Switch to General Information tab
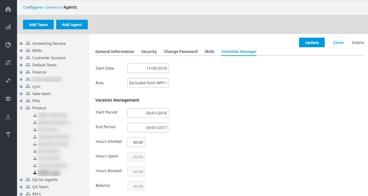The width and height of the screenshot is (368, 196). click(x=115, y=52)
